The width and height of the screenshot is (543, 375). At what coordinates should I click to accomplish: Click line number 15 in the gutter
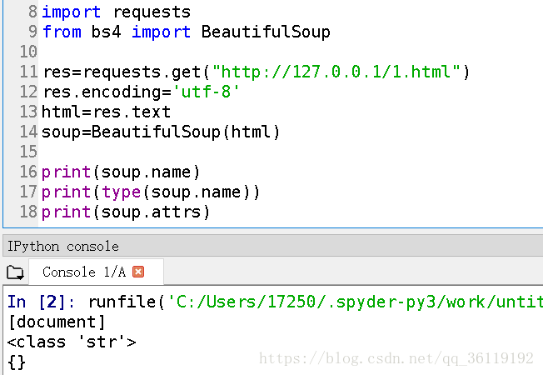(x=28, y=152)
